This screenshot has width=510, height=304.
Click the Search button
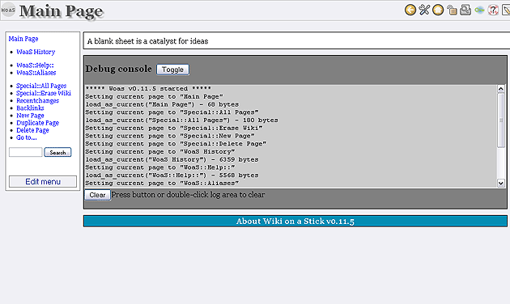(57, 152)
